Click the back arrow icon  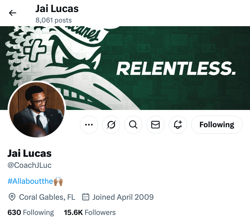coord(12,13)
